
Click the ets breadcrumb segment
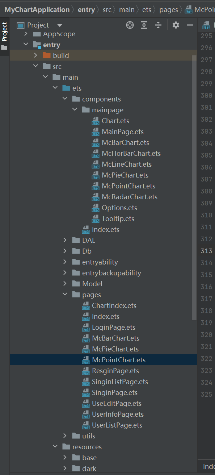tap(147, 10)
